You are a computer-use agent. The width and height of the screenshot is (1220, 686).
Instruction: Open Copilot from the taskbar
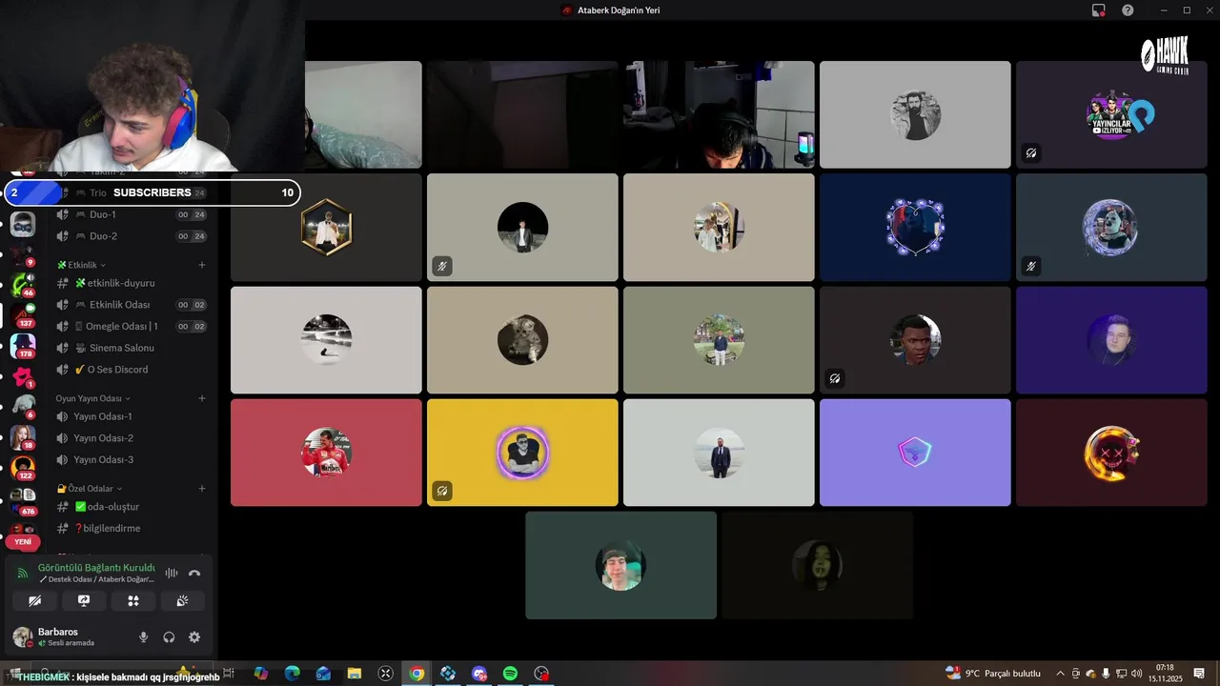point(261,674)
